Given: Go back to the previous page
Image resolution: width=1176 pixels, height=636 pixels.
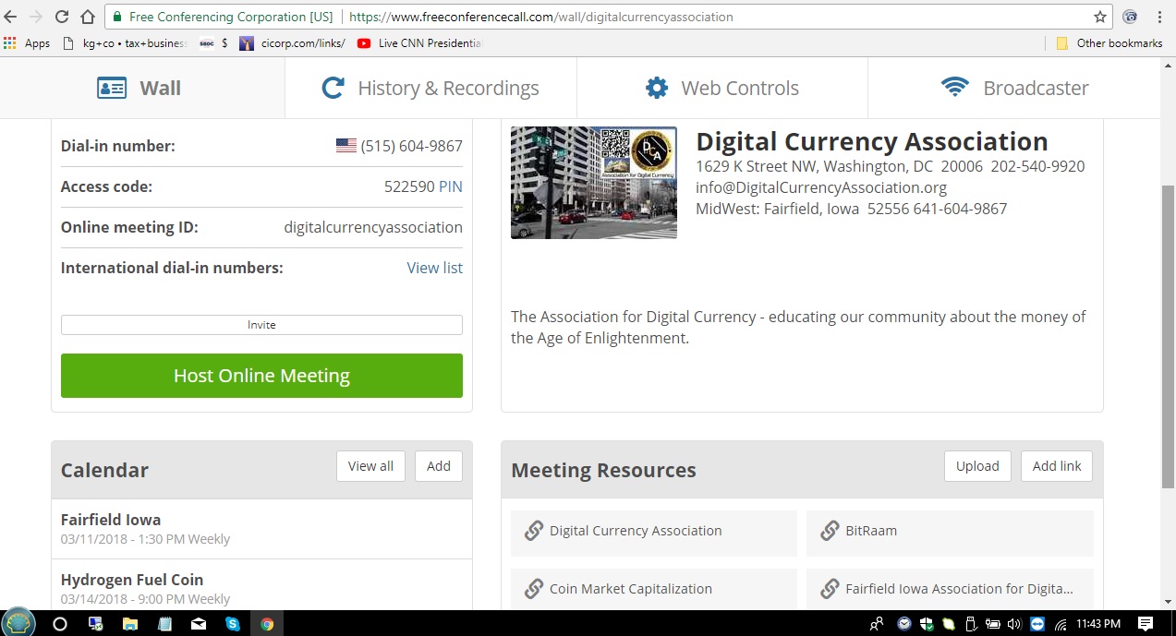Looking at the screenshot, I should 11,17.
